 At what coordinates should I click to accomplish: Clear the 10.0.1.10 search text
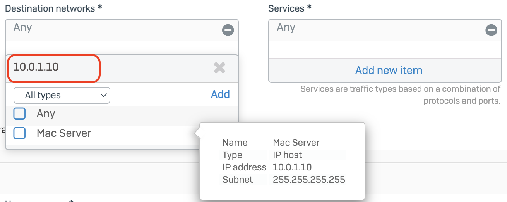(x=219, y=68)
